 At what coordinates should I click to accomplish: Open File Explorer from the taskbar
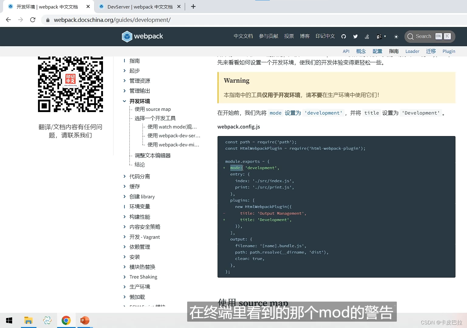(29, 320)
